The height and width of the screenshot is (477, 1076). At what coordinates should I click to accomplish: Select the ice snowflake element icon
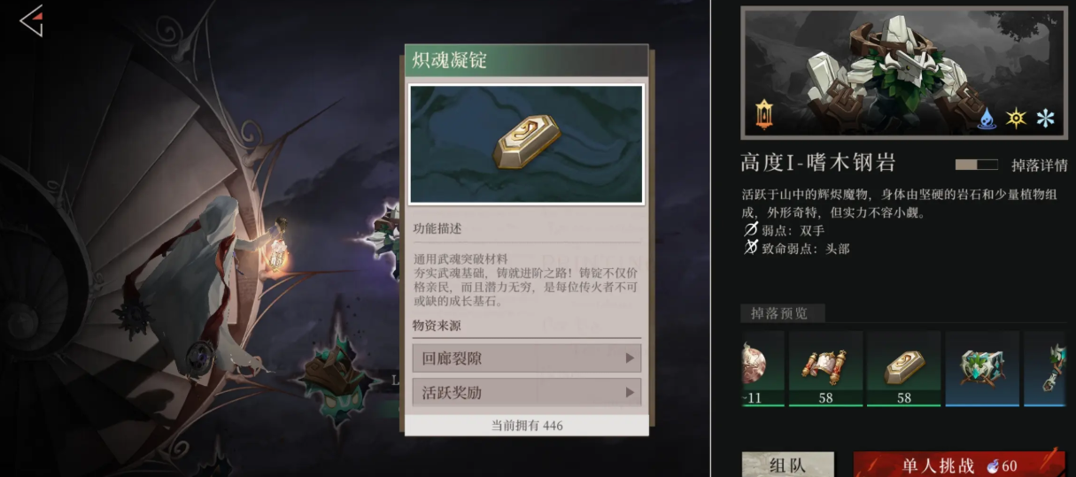(x=1046, y=119)
